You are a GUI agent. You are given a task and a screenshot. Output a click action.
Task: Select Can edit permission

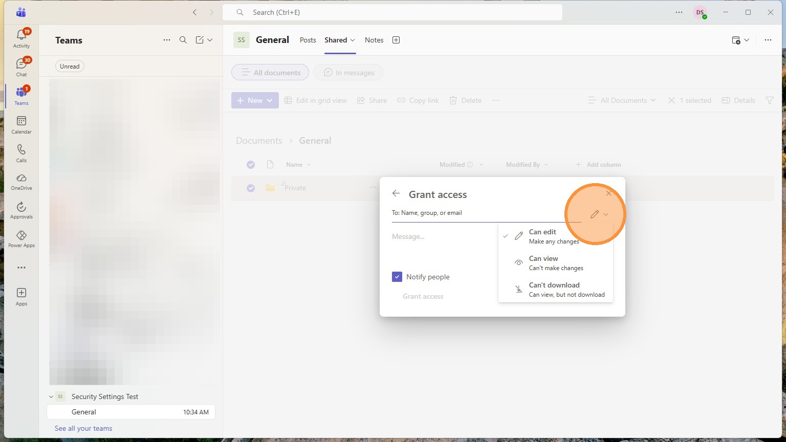pos(556,236)
